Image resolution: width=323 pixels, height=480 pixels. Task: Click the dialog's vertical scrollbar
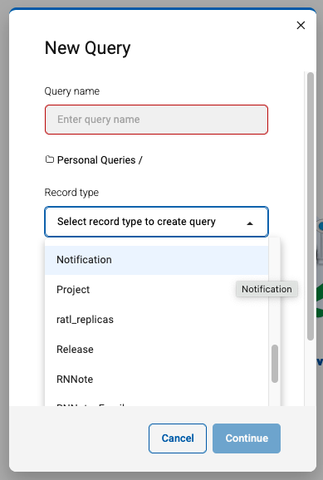[311, 206]
